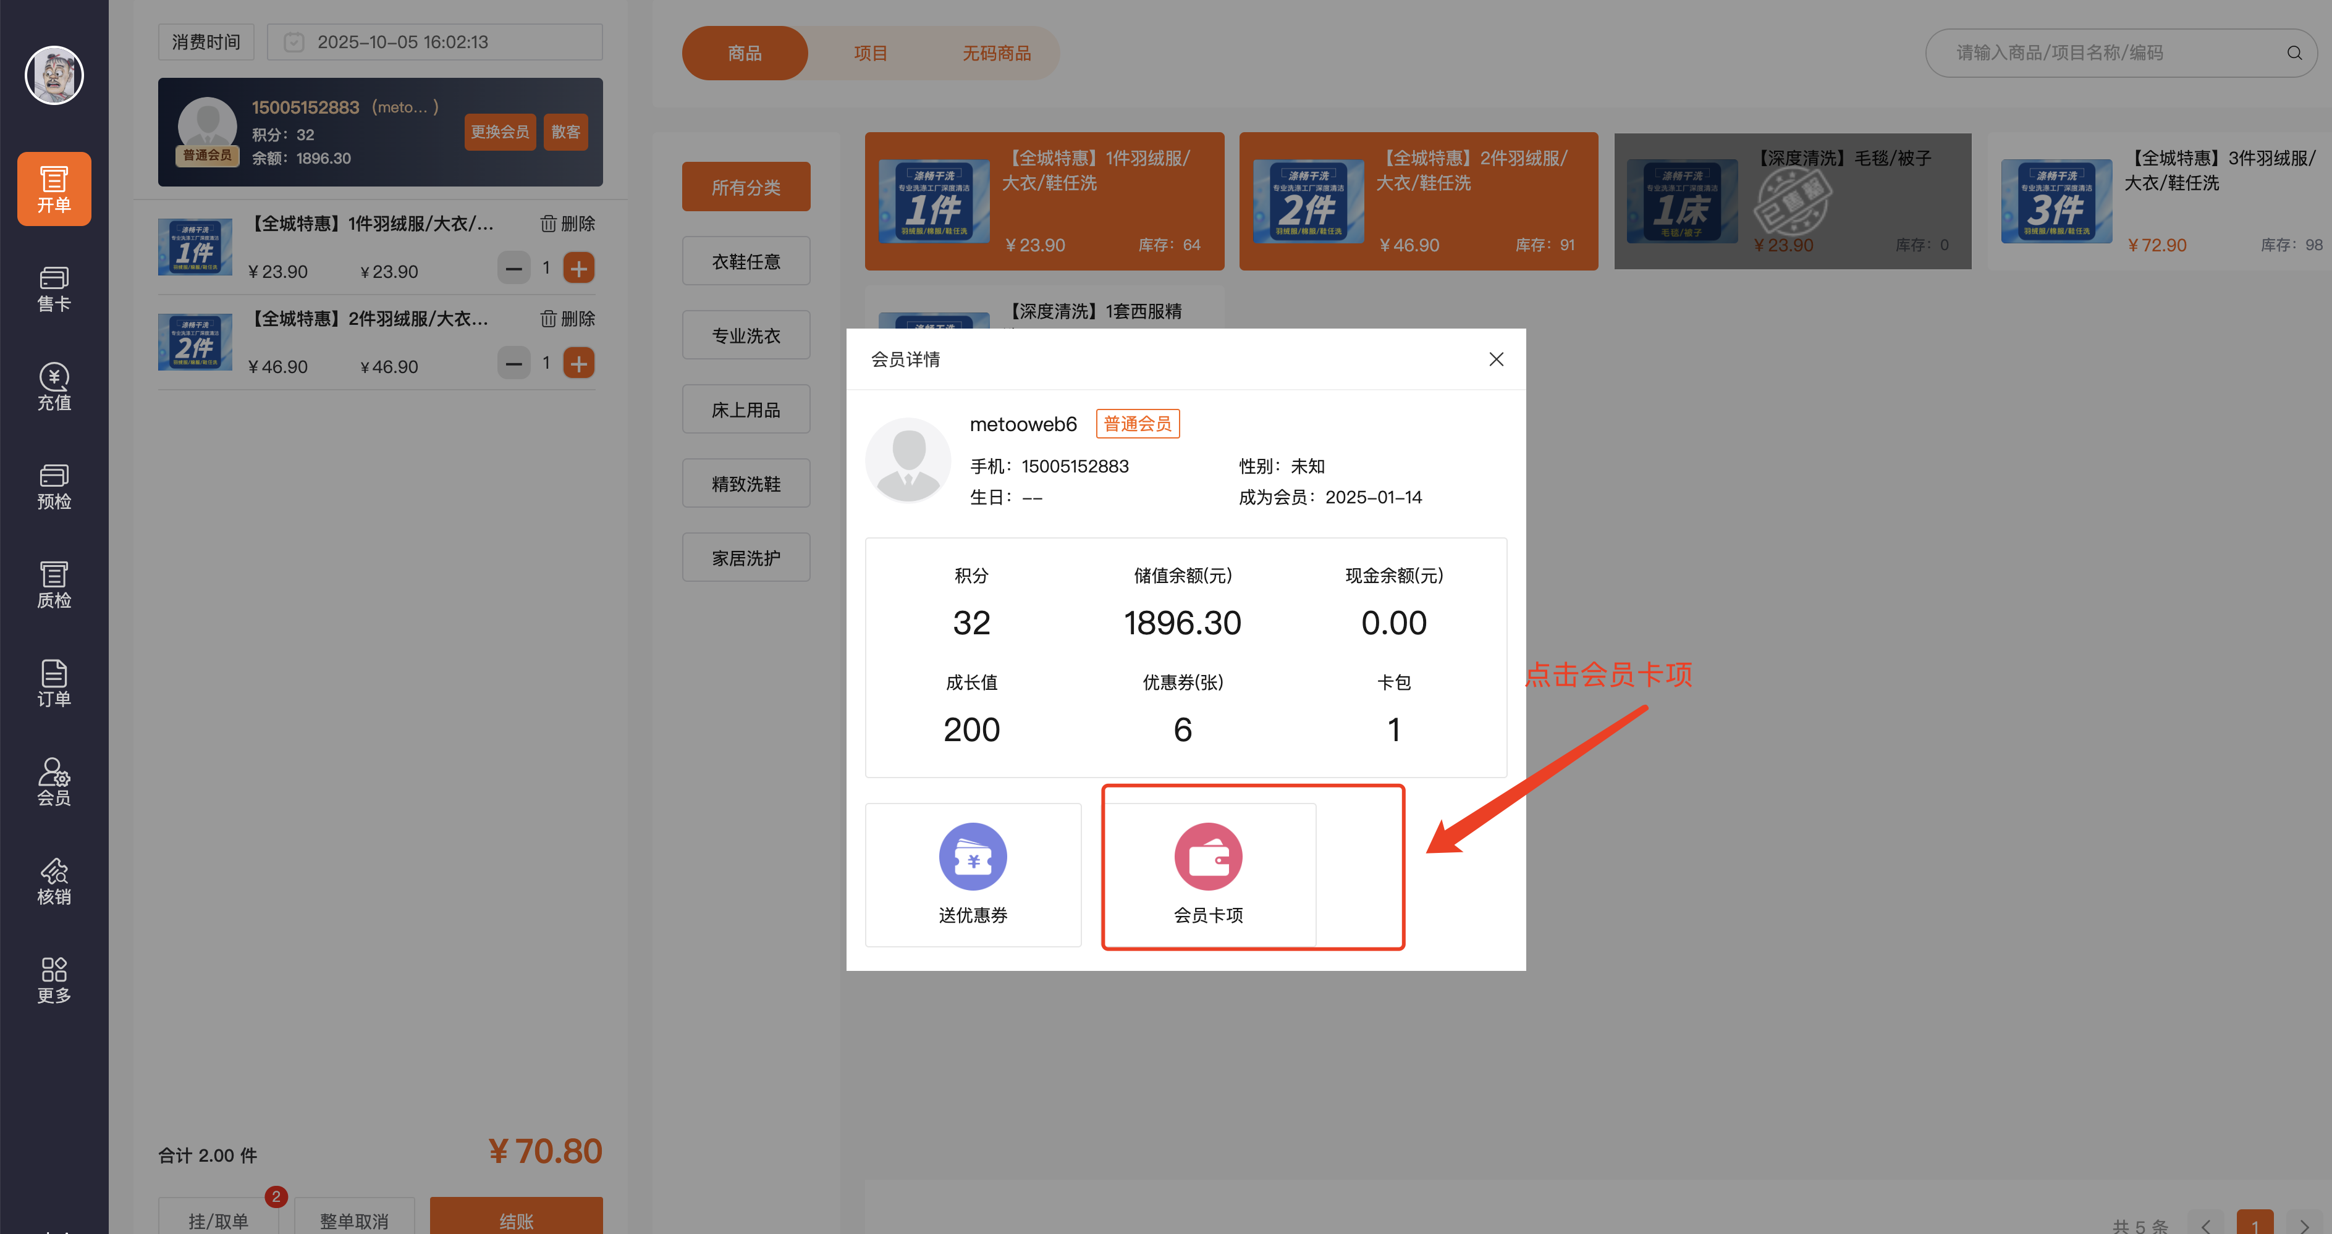The height and width of the screenshot is (1234, 2332).
Task: Open the 会员 member sidebar icon
Action: (53, 782)
